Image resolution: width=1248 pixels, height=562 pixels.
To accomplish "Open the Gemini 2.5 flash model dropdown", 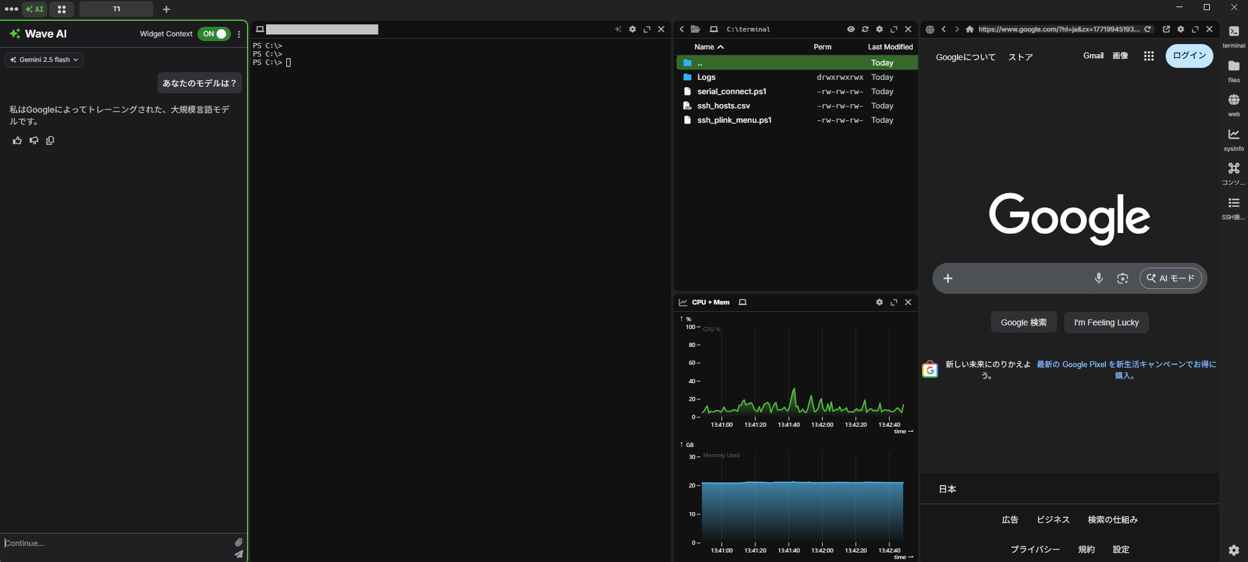I will point(44,60).
